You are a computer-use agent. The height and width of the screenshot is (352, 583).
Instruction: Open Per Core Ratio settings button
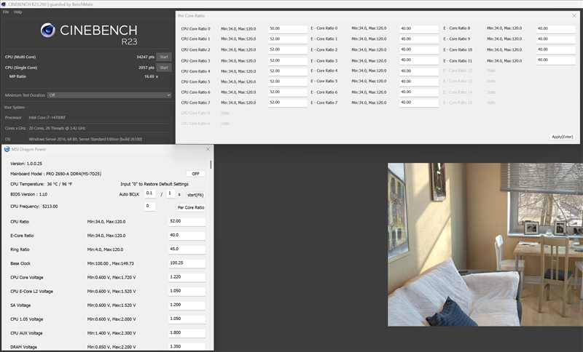click(x=191, y=207)
